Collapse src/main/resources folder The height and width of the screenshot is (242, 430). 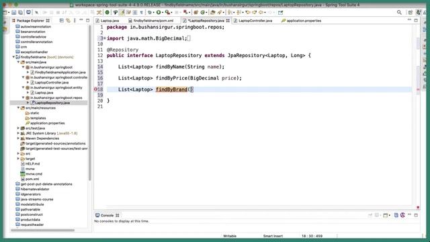click(18, 108)
